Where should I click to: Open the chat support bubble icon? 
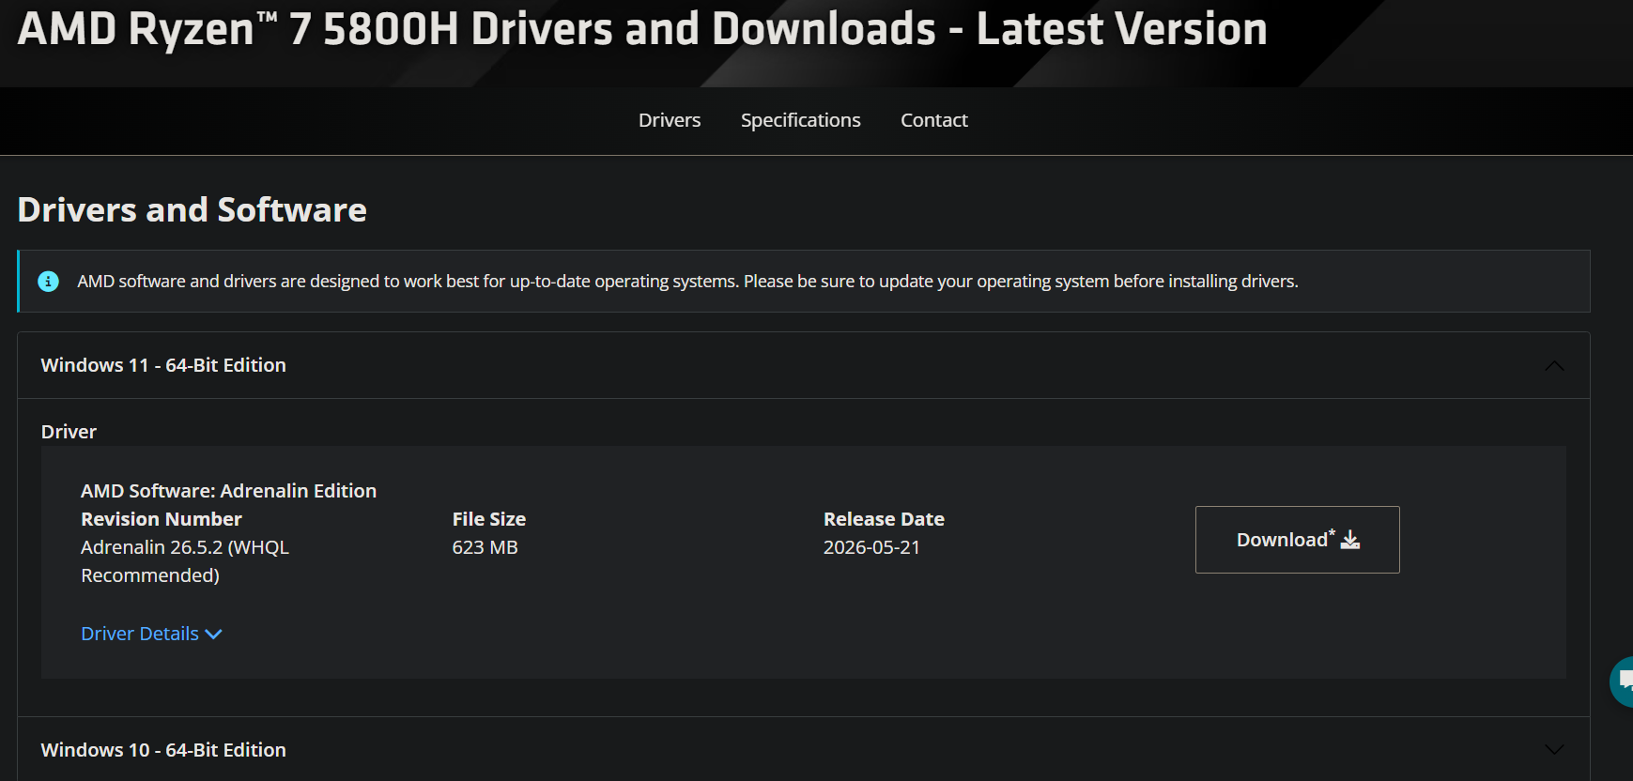click(1622, 681)
